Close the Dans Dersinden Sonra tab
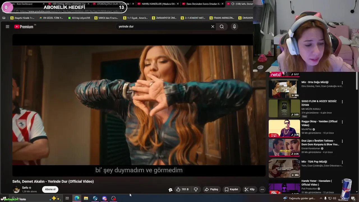Viewport: 359px width, 202px height. coord(222,4)
